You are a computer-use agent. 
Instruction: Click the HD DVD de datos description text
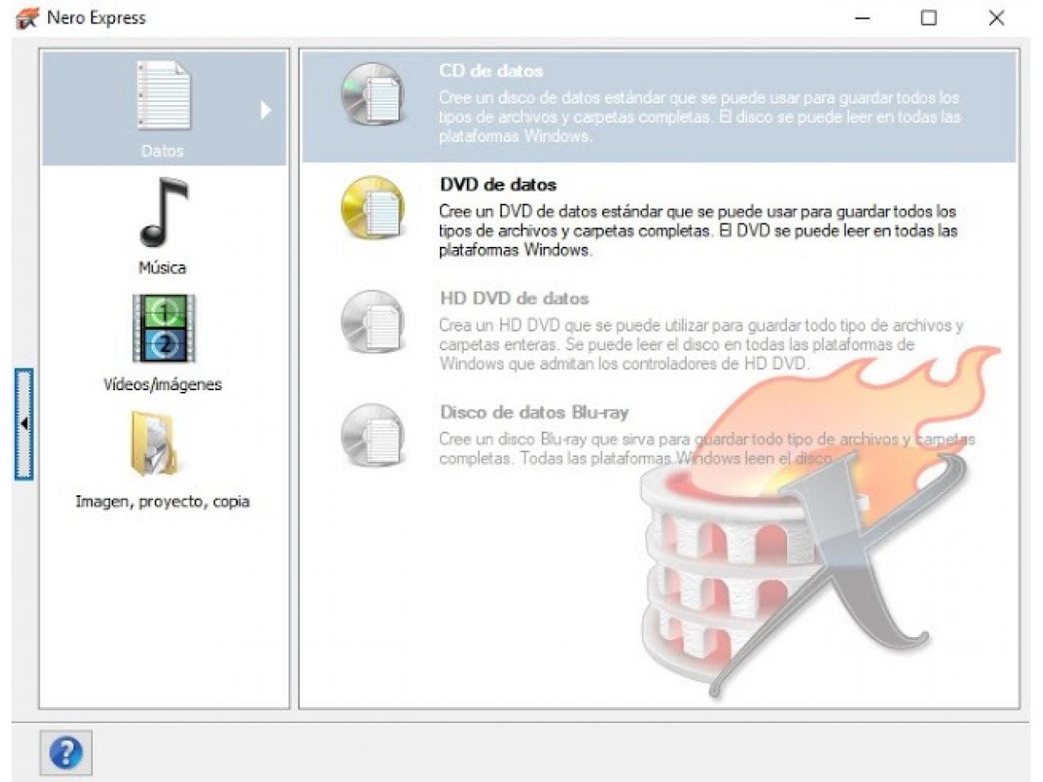[701, 345]
